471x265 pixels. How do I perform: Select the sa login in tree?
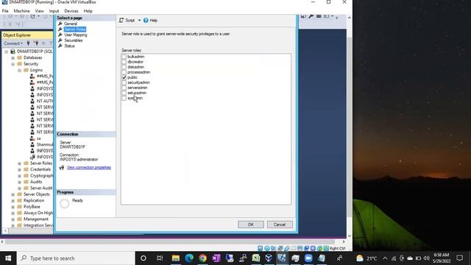tap(38, 138)
